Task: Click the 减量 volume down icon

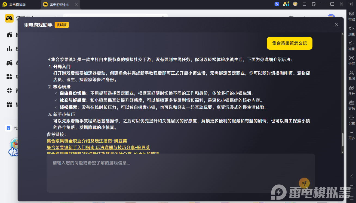Action: (x=351, y=46)
